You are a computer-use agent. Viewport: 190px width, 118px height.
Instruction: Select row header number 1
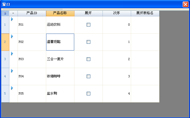point(5,25)
